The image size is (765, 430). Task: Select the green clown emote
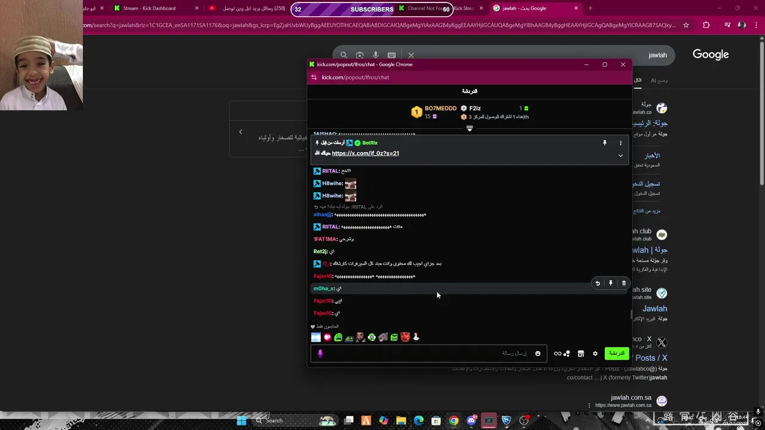tap(372, 337)
